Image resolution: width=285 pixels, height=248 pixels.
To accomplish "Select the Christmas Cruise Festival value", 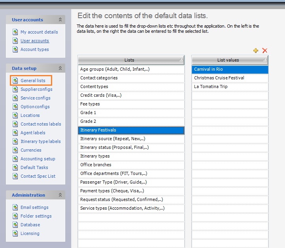I will pyautogui.click(x=219, y=78).
